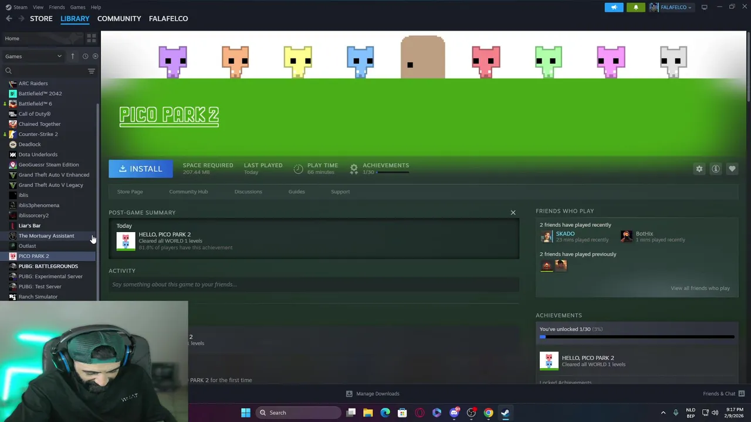The image size is (751, 422).
Task: Expand the Games collection dropdown
Action: click(x=33, y=56)
